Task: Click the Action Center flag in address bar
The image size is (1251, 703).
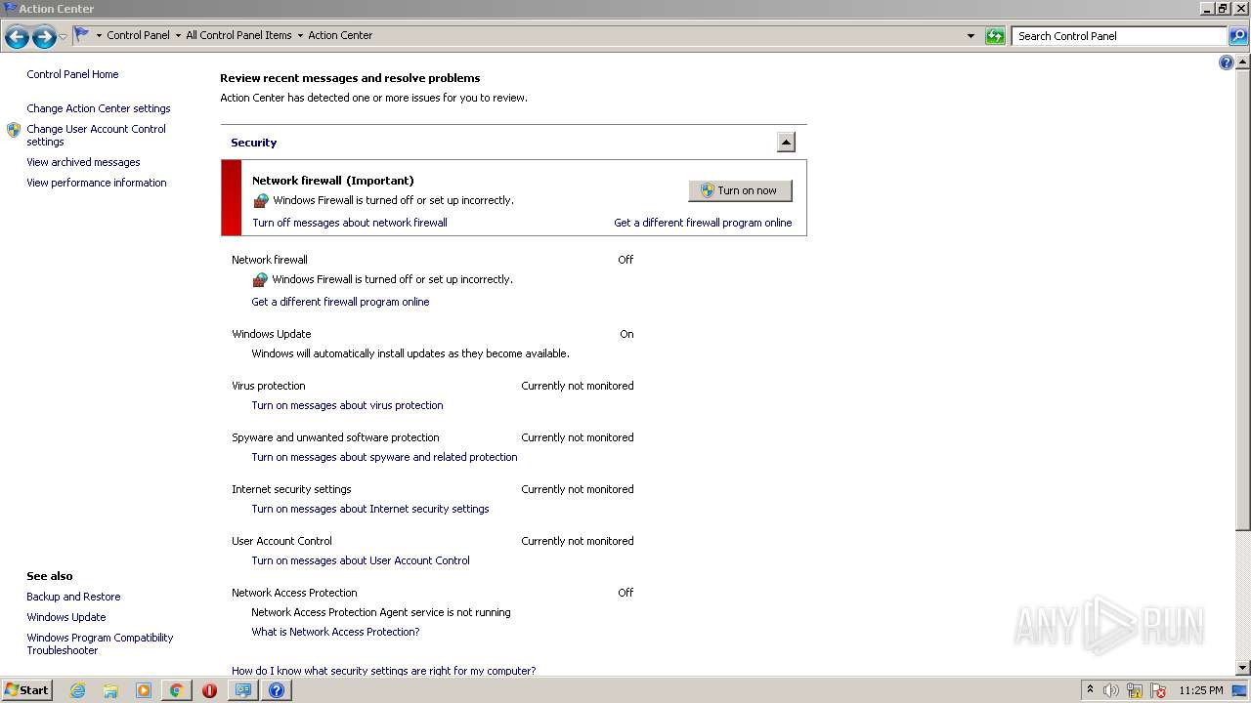Action: (82, 35)
